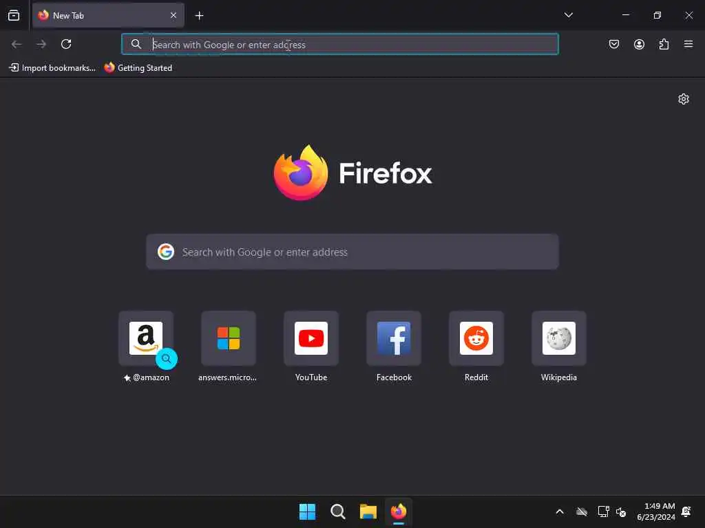This screenshot has width=705, height=528.
Task: Click the Firefox logo on the page
Action: (x=301, y=173)
